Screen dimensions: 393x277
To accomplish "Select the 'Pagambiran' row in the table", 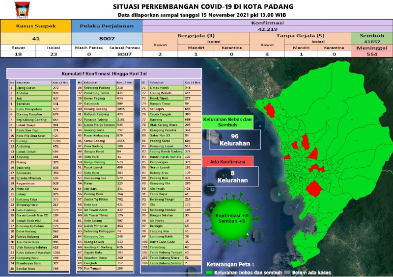I will point(39,183).
